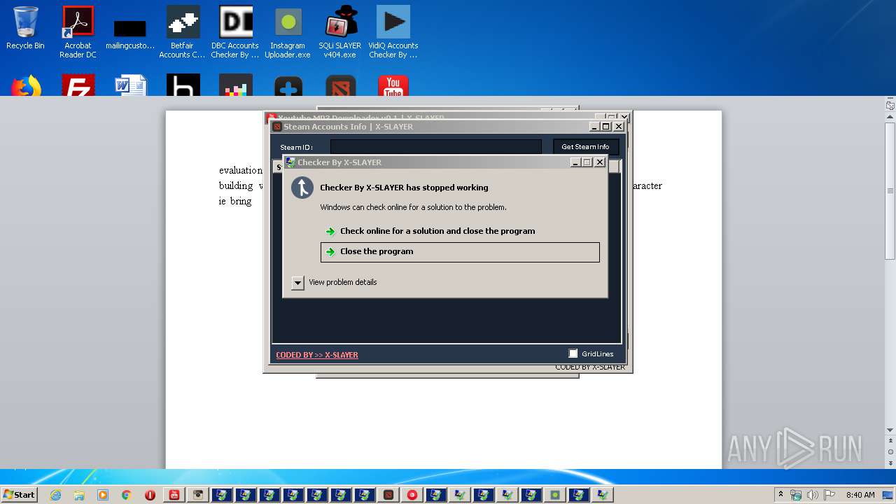Choose Close the program option
Screen dimensions: 896x504
pyautogui.click(x=460, y=252)
